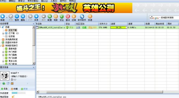
Task: Expand the 已下载 tree node
Action: pyautogui.click(x=3, y=34)
